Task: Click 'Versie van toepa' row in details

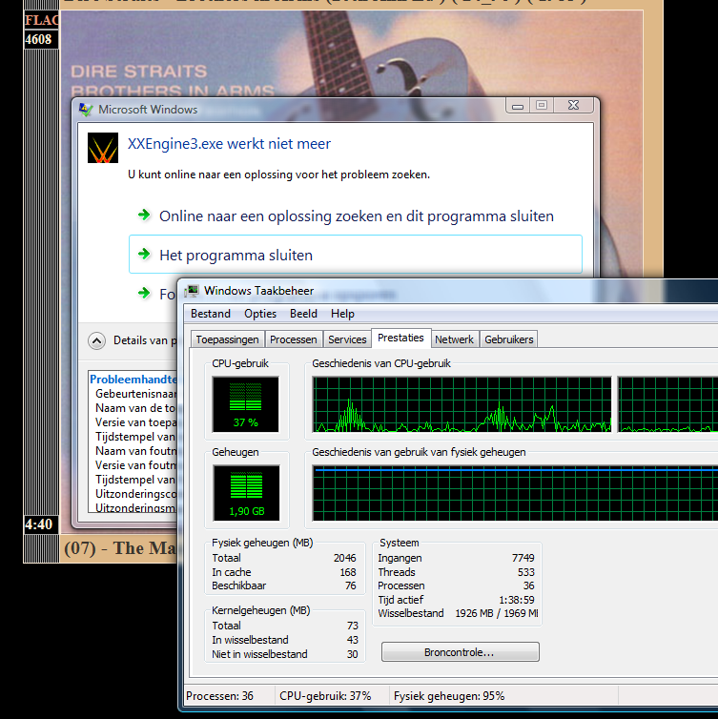Action: pyautogui.click(x=135, y=422)
